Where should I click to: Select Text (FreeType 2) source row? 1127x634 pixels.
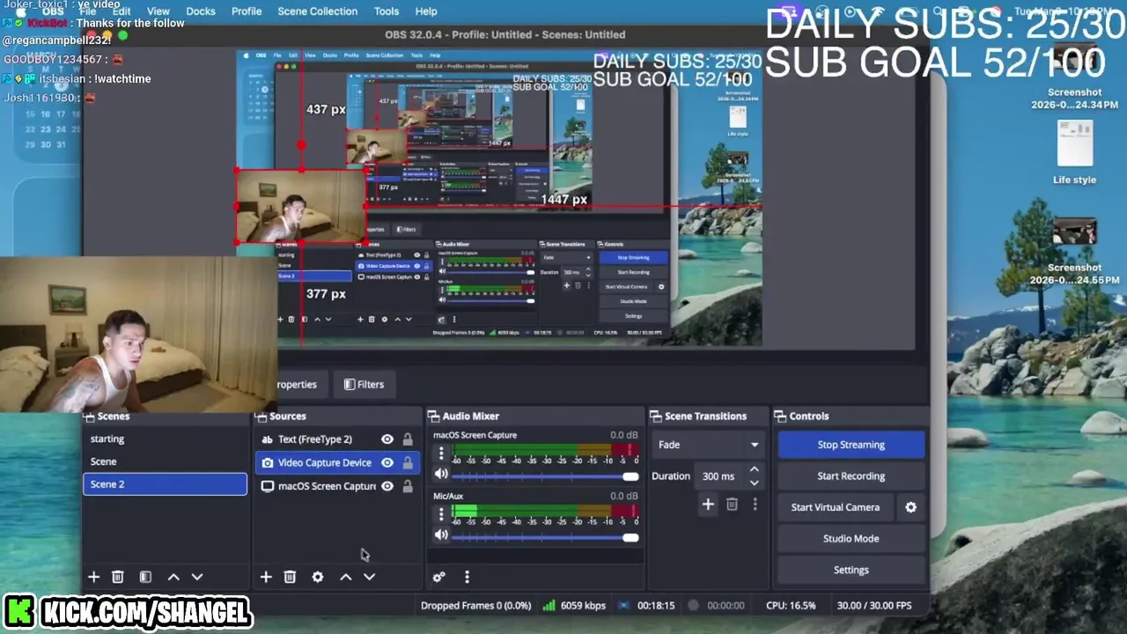pos(337,439)
